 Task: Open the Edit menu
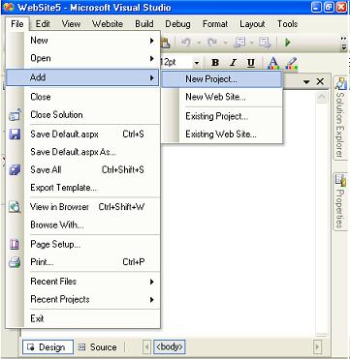pyautogui.click(x=43, y=24)
